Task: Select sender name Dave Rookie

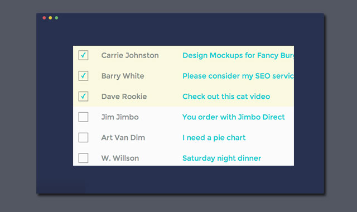Action: [x=124, y=97]
